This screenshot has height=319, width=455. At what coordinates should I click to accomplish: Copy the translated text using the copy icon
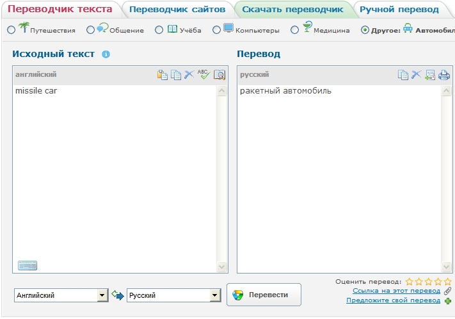click(x=403, y=75)
